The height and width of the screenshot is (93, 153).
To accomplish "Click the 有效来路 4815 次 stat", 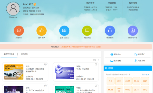I will (x=90, y=7).
